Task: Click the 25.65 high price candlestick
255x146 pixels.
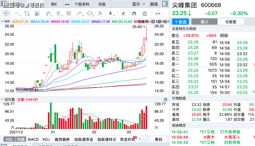Action: [146, 34]
